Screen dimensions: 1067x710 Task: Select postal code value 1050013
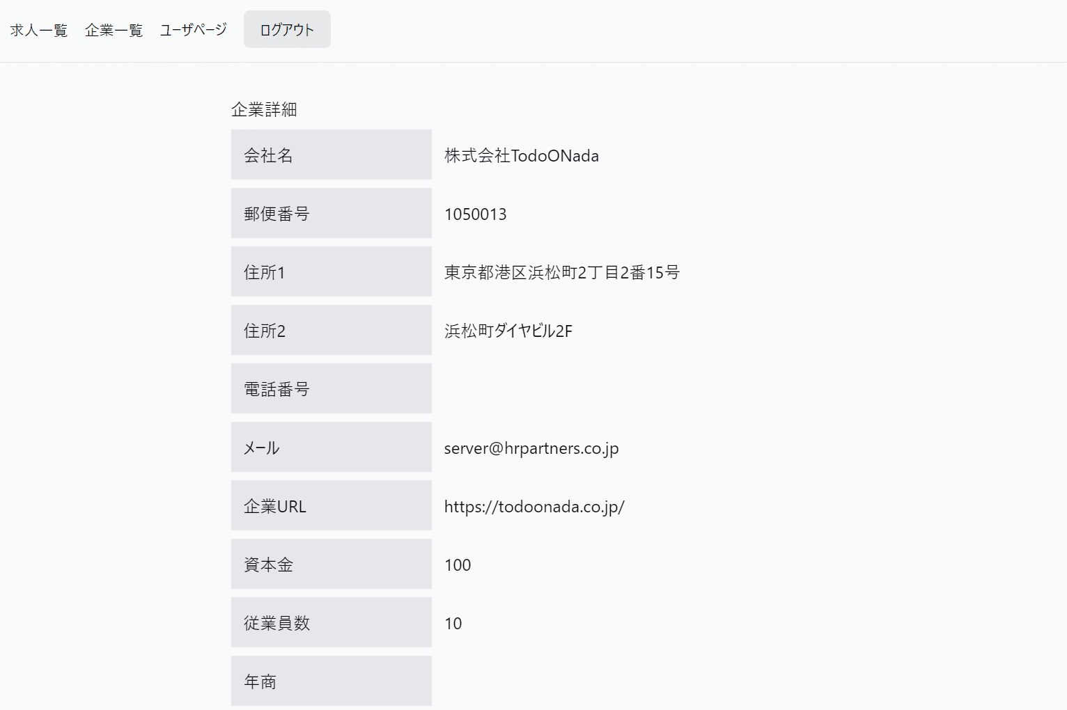(x=475, y=214)
